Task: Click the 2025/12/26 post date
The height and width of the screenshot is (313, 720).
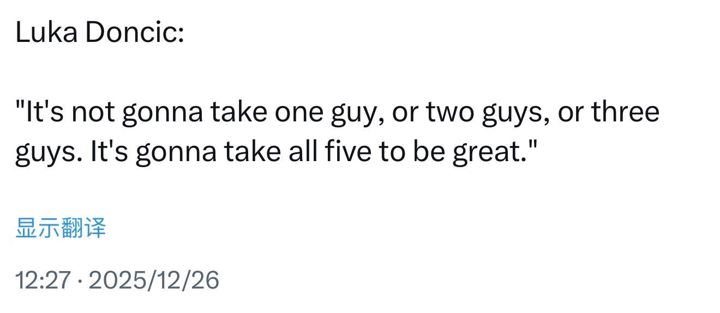Action: [x=153, y=280]
